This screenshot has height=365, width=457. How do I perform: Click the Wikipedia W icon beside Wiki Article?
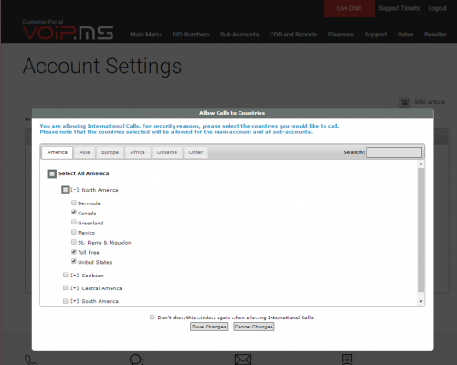click(x=405, y=102)
